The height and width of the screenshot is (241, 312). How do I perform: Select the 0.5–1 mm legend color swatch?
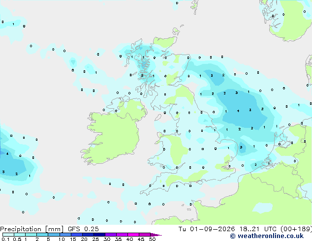(x=20, y=235)
